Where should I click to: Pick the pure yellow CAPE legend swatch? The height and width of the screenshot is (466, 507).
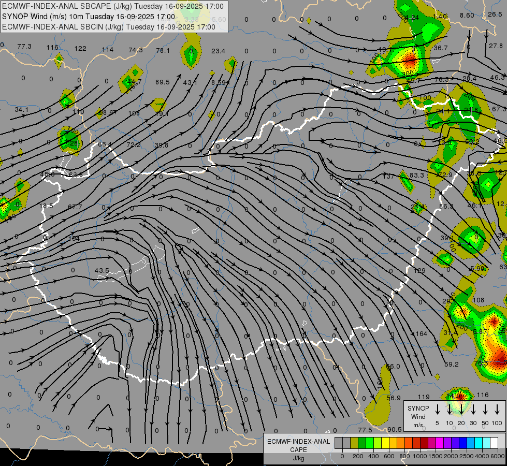pyautogui.click(x=385, y=443)
